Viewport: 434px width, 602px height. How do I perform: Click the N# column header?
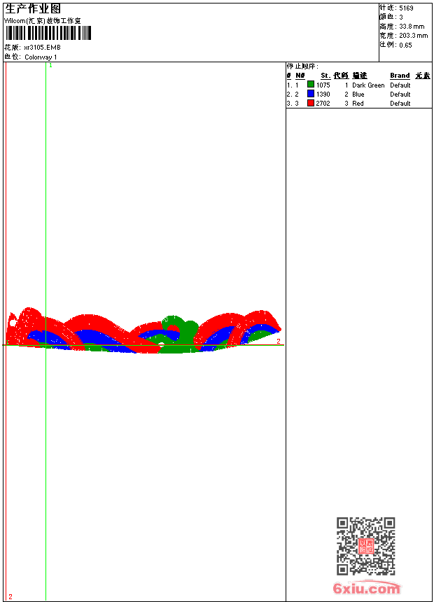click(x=300, y=76)
